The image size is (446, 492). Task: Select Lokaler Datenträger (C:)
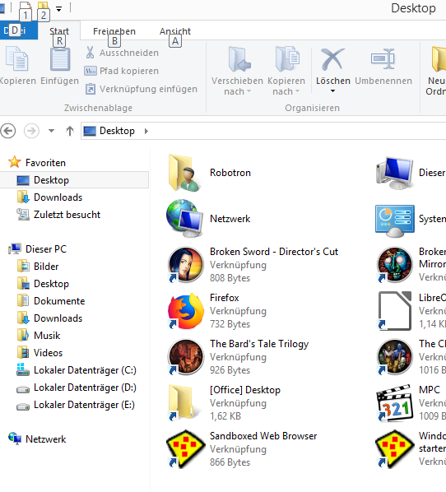tap(85, 370)
